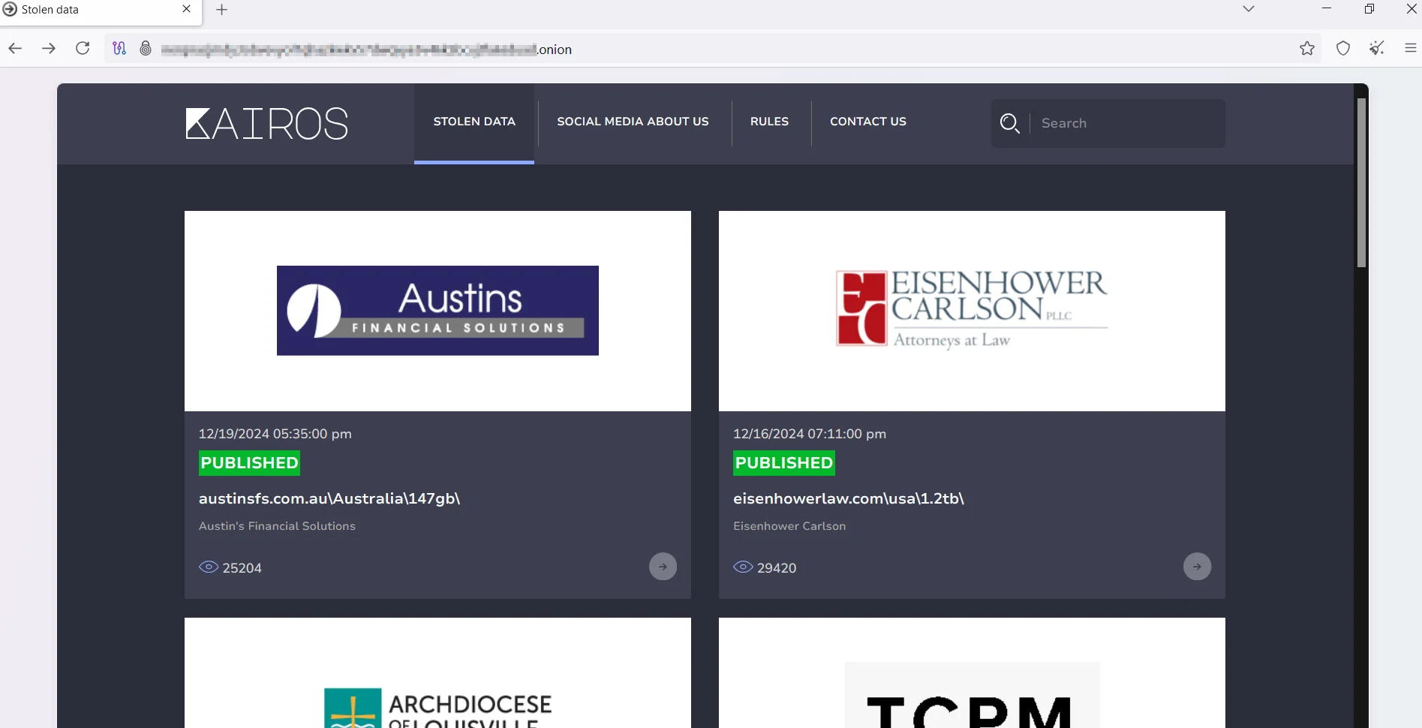Open the shield security level icon

(x=1343, y=49)
